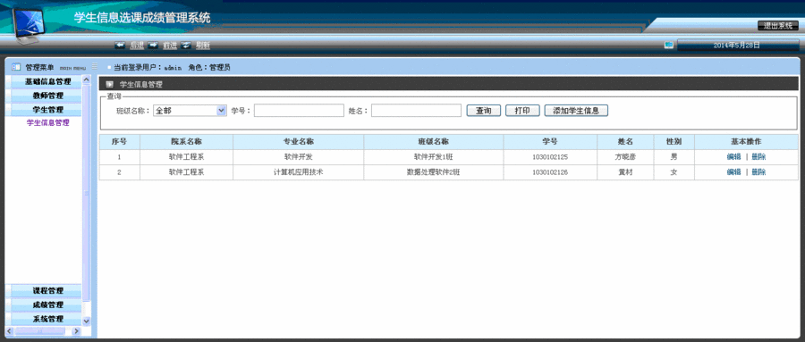The height and width of the screenshot is (342, 805).
Task: Click the name 黄材
Action: click(625, 172)
